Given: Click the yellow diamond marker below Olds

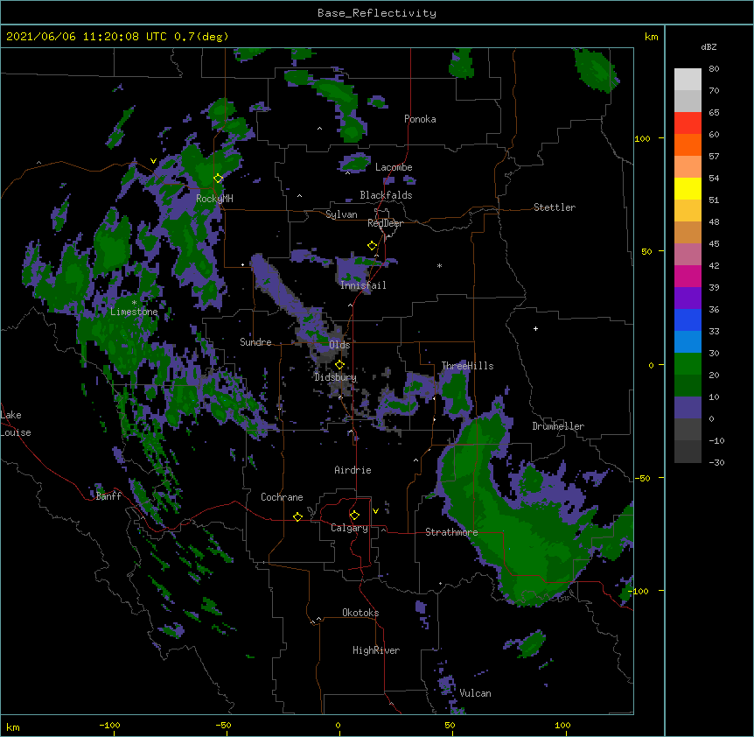Looking at the screenshot, I should click(x=339, y=365).
